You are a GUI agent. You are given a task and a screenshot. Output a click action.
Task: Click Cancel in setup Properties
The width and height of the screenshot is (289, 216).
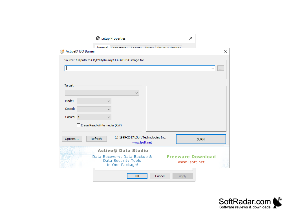(x=160, y=176)
